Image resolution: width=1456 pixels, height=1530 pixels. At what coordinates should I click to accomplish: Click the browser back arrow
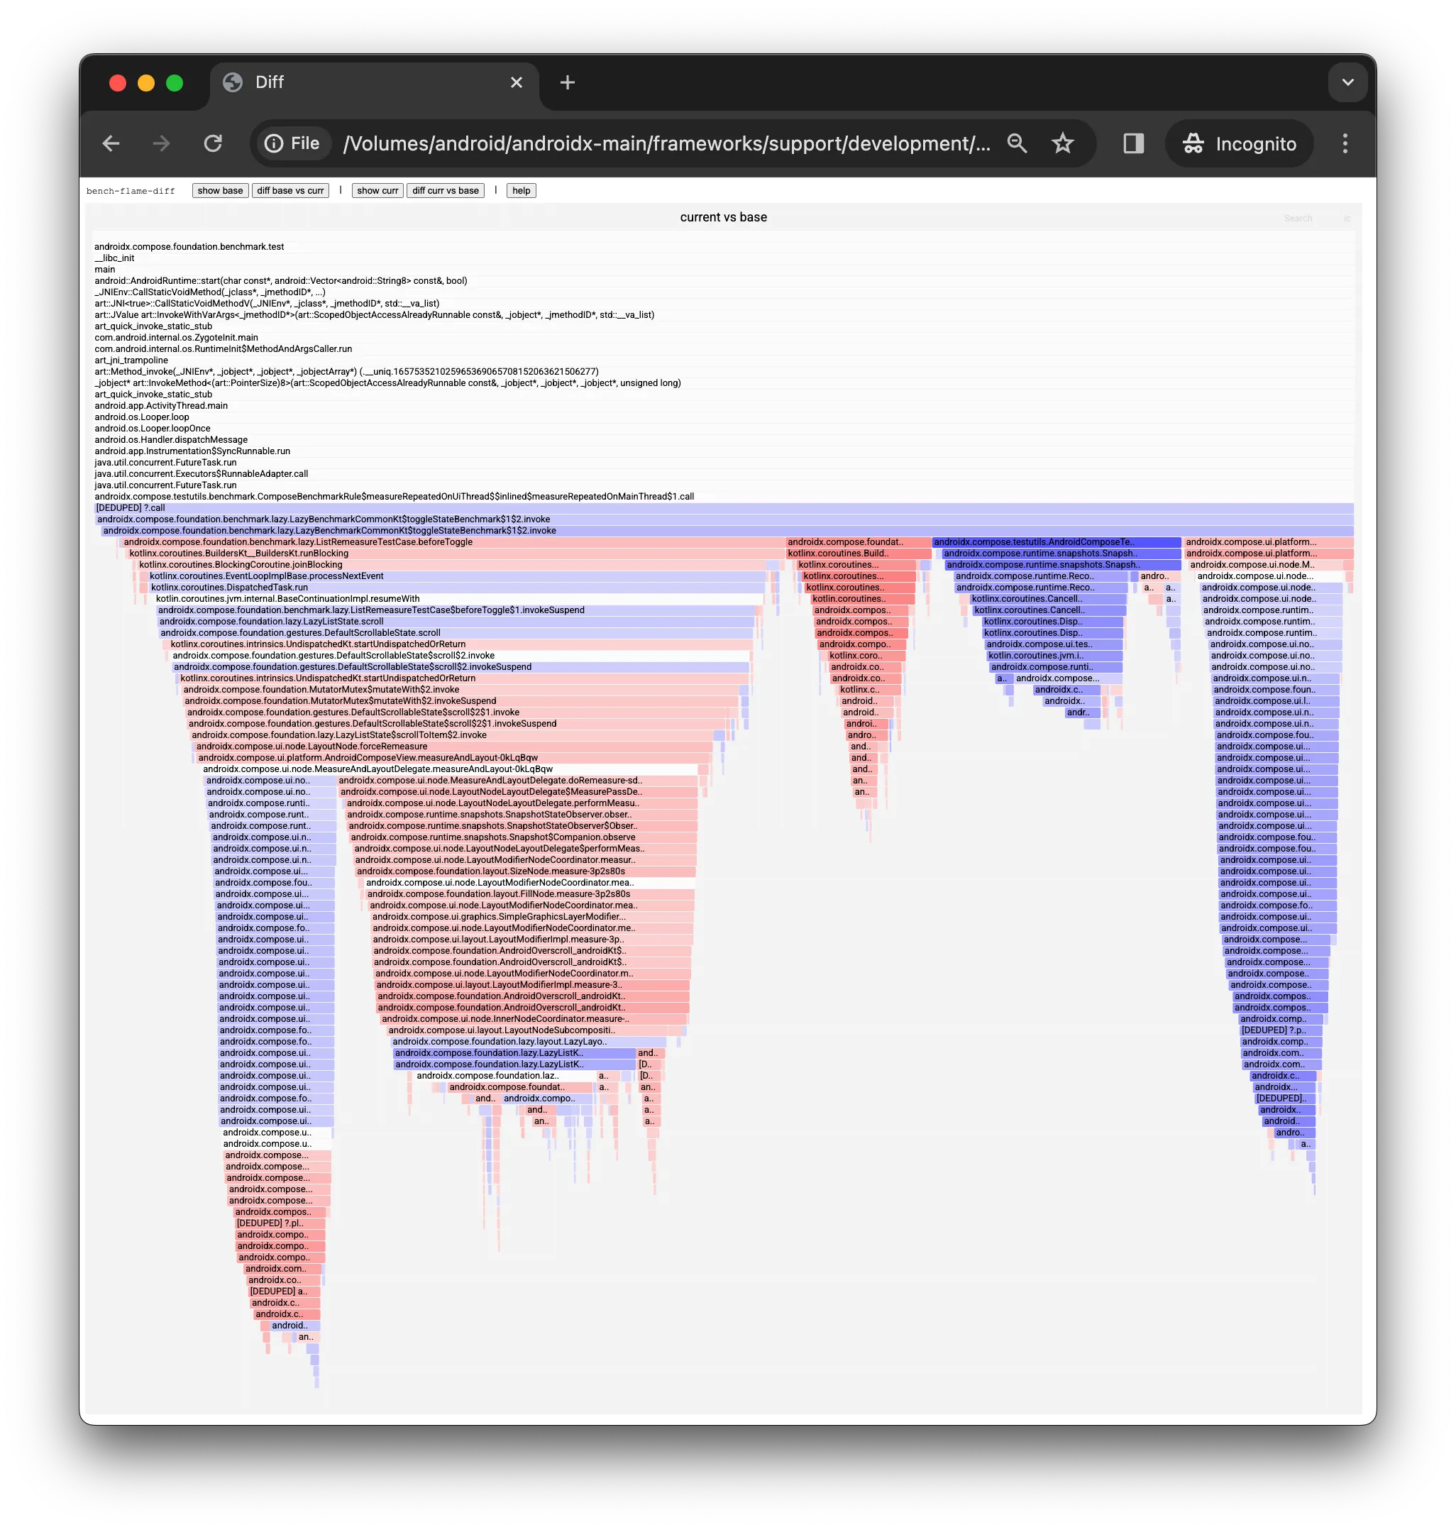(x=111, y=143)
